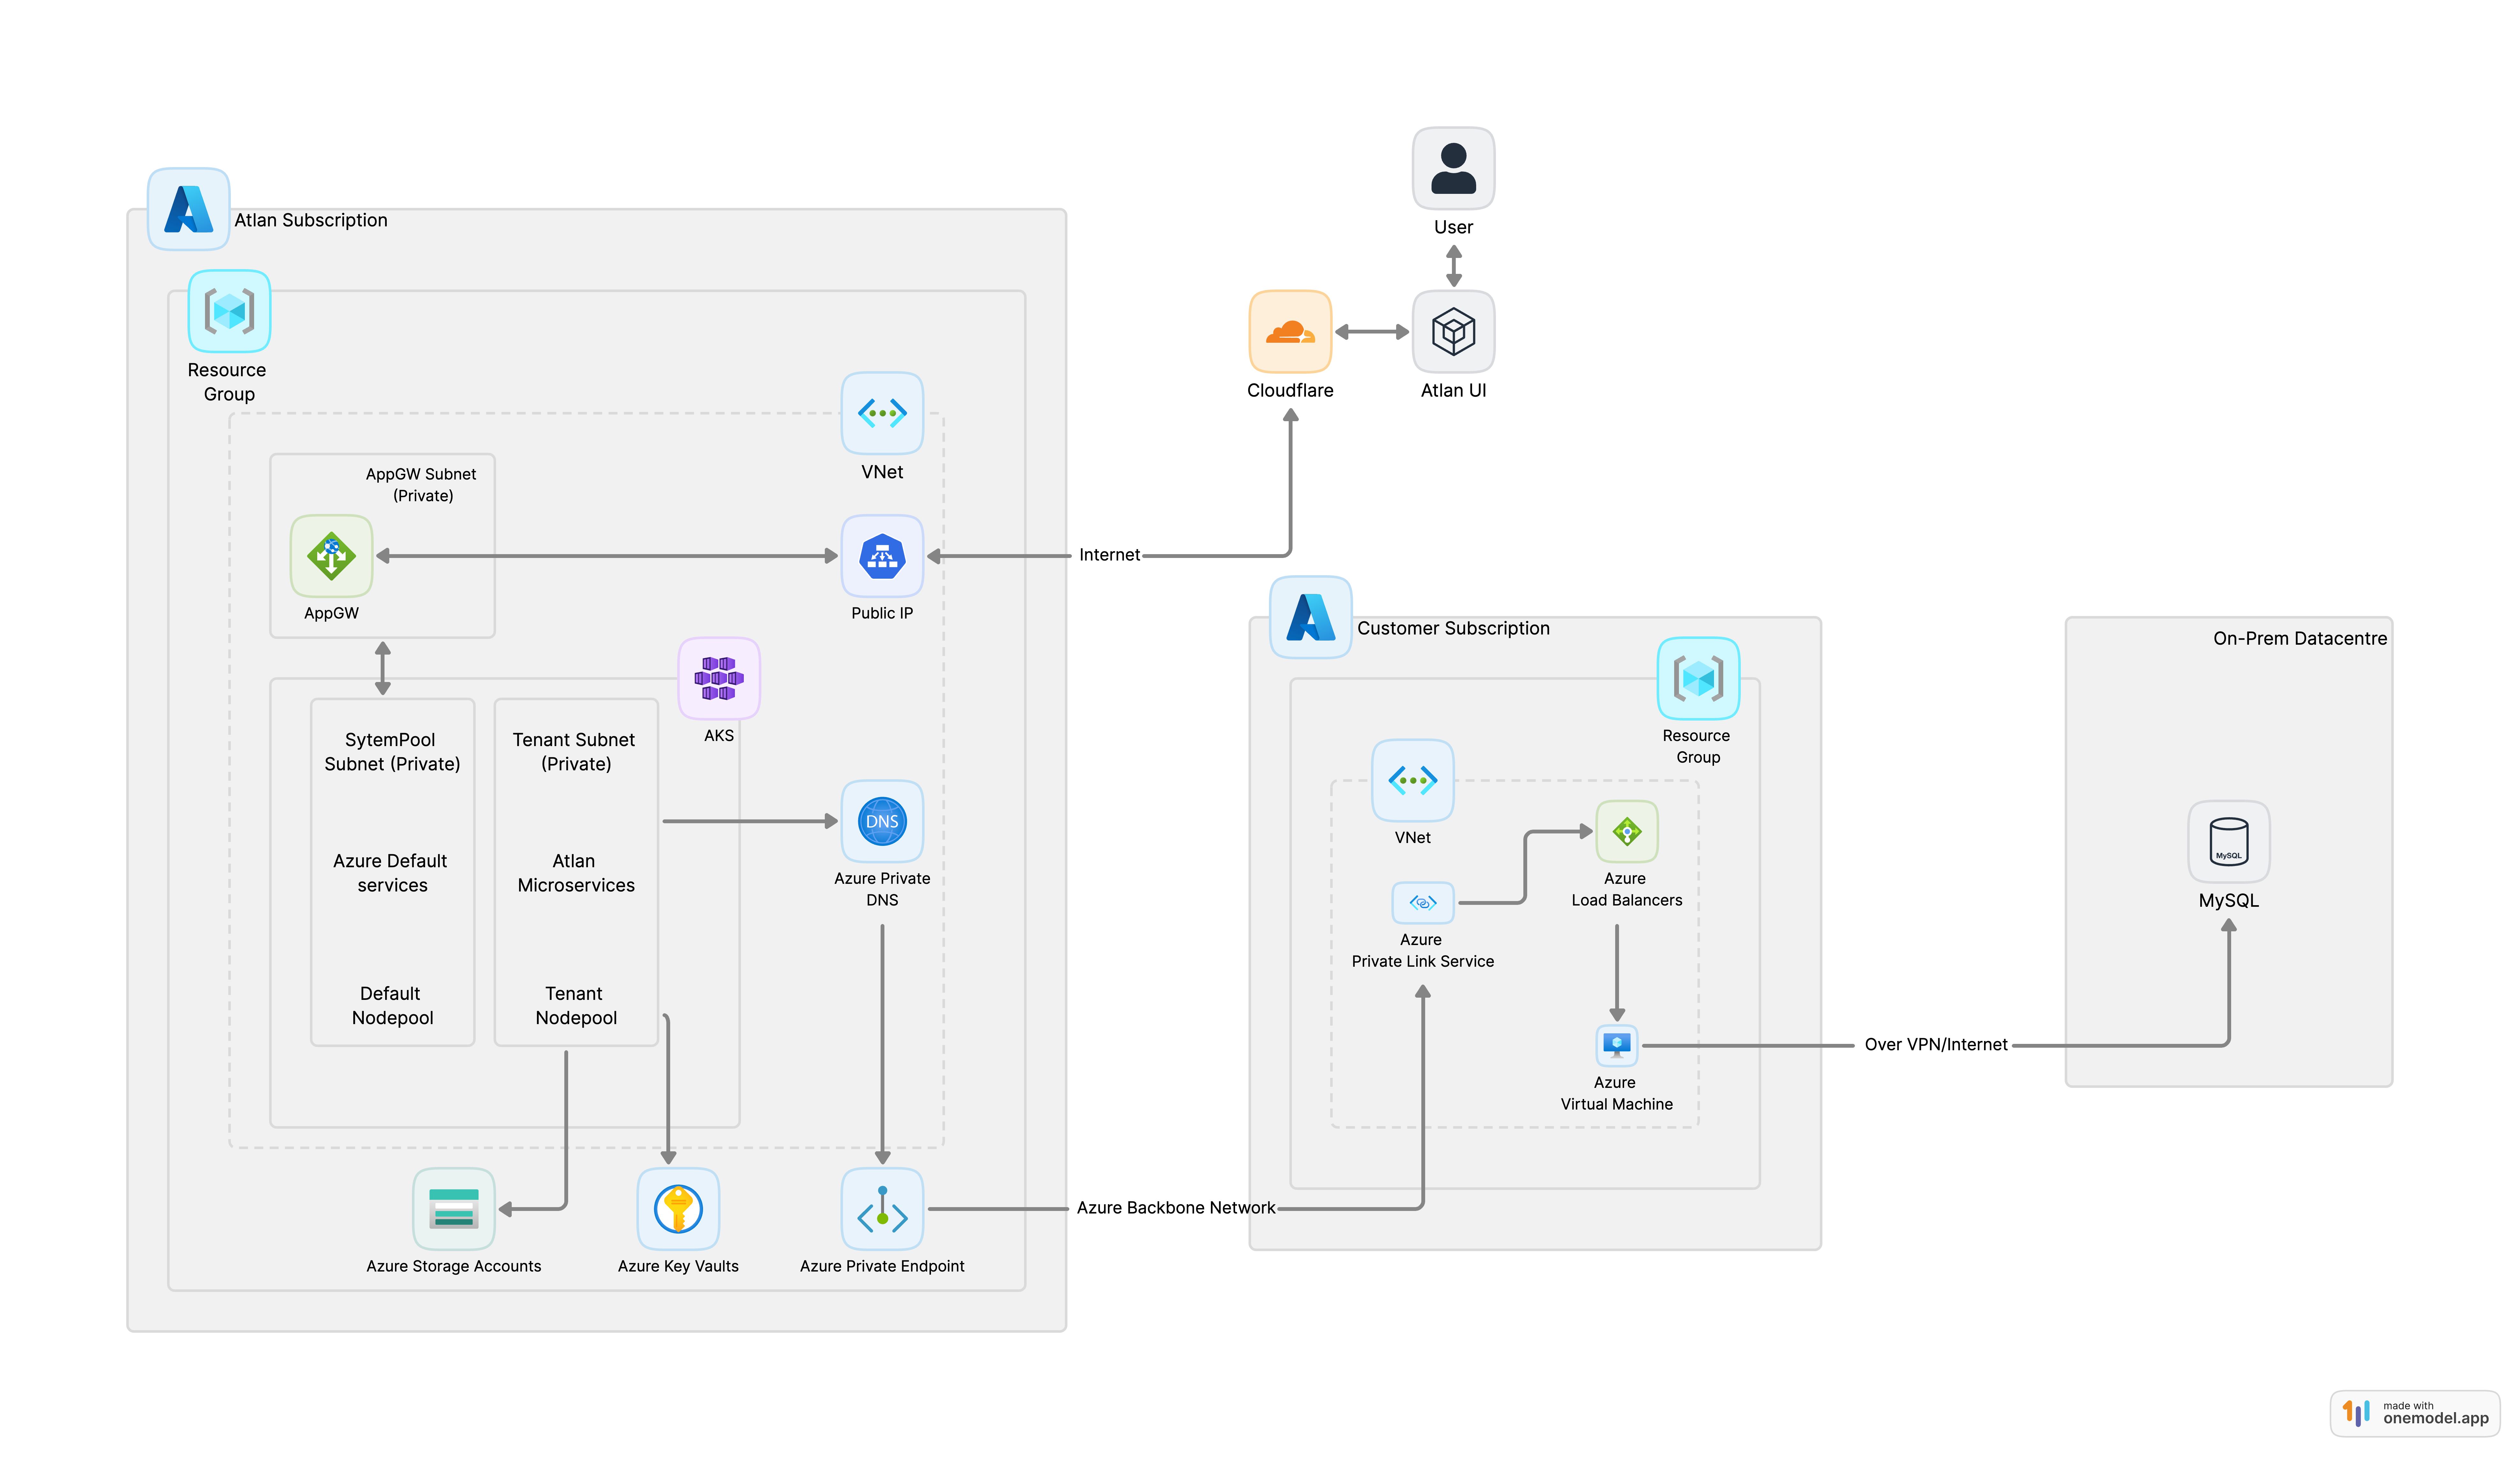Click the Tenant Subnet (Private) label
2520x1459 pixels.
pos(574,752)
